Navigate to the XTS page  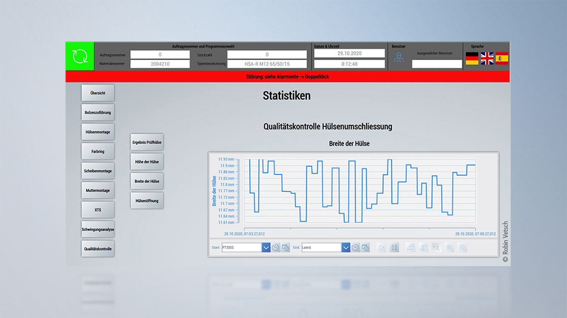click(97, 210)
